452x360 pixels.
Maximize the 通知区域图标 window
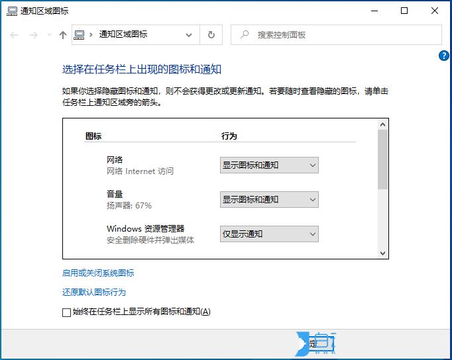[x=404, y=11]
